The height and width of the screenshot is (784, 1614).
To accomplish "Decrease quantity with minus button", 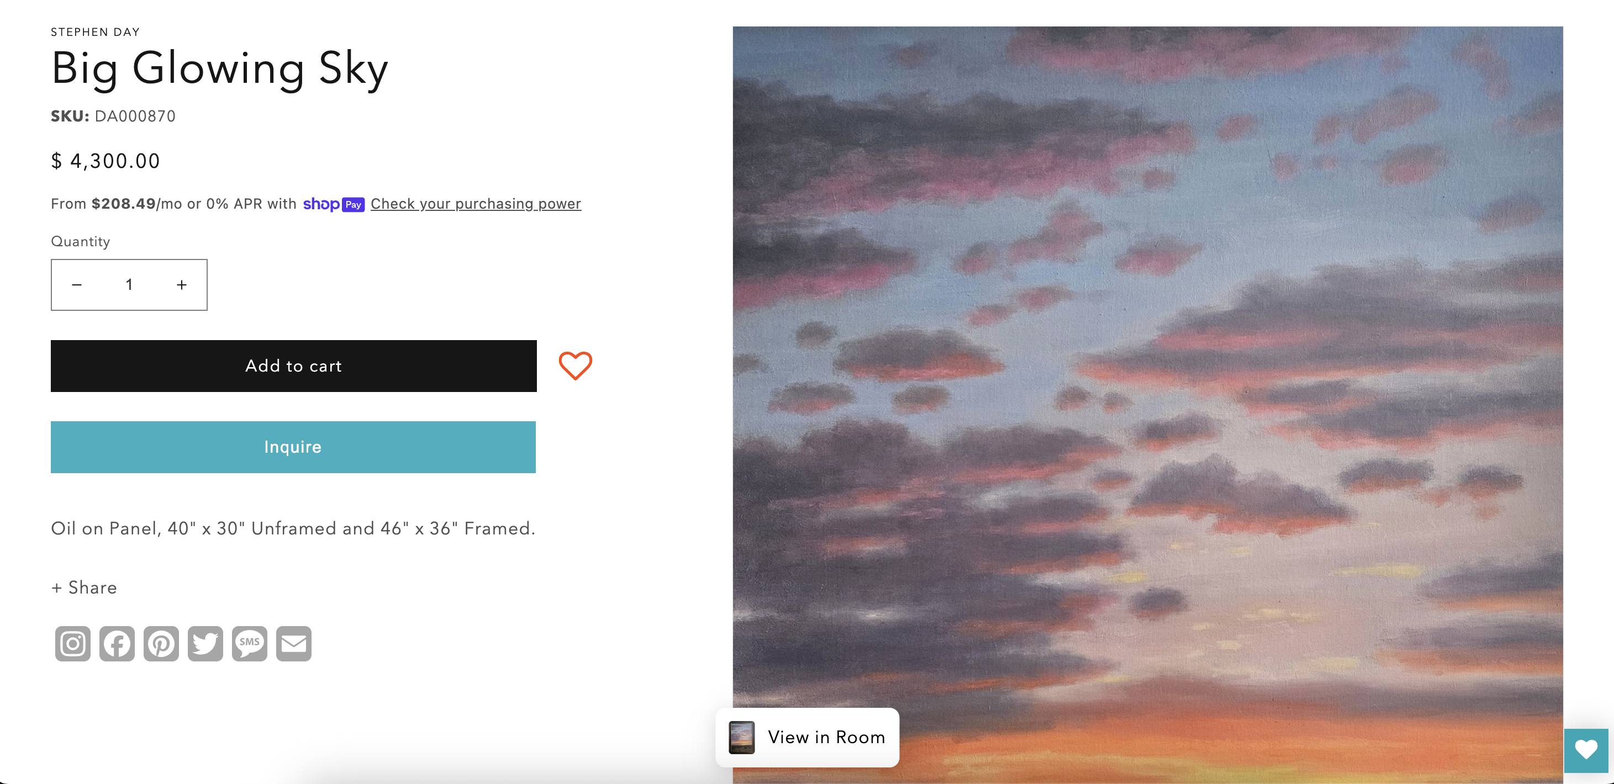I will tap(77, 285).
